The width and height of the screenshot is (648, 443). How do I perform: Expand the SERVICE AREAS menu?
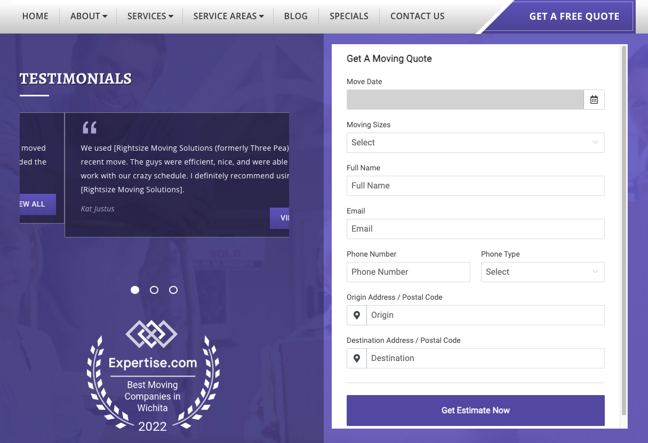(228, 16)
